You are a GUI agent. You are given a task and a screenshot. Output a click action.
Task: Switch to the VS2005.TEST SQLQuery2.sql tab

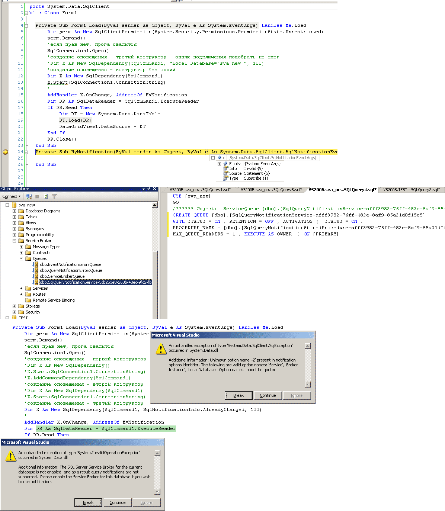tap(412, 190)
